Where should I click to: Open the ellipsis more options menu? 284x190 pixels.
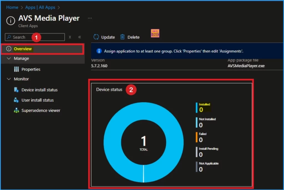90,18
